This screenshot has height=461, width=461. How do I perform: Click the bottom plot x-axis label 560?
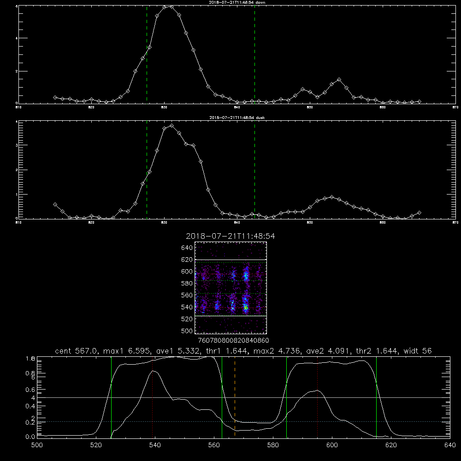[x=214, y=445]
